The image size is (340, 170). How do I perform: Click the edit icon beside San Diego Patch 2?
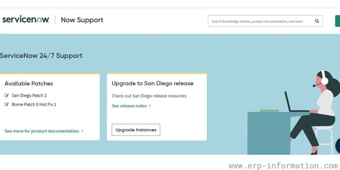[x=7, y=95]
